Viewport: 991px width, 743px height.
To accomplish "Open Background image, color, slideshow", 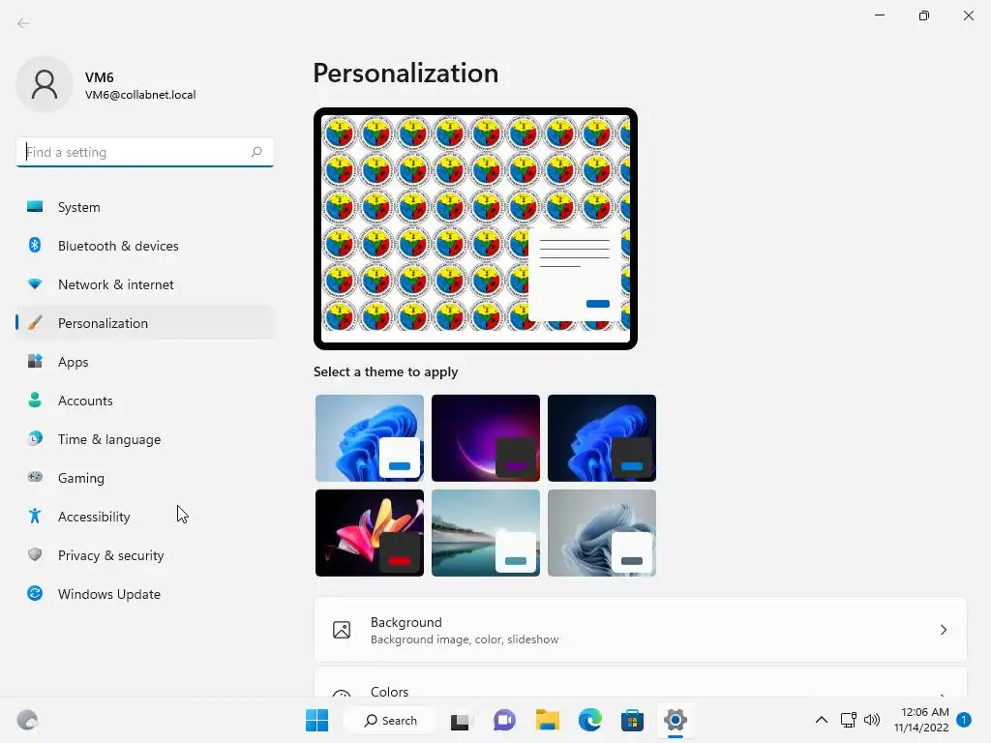I will [x=641, y=630].
